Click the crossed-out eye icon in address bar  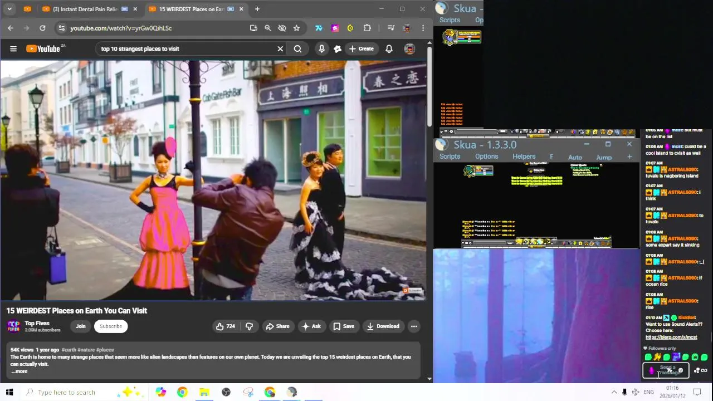pyautogui.click(x=282, y=28)
